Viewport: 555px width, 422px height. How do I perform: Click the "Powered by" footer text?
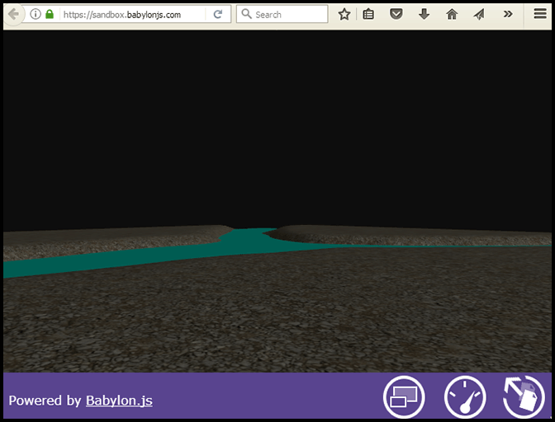45,401
